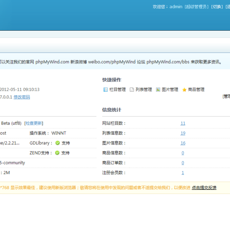Screen dimensions: 230x230
Task: Click the 操作系统 label
Action: (x=39, y=133)
